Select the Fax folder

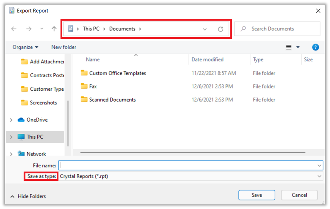[x=93, y=86]
